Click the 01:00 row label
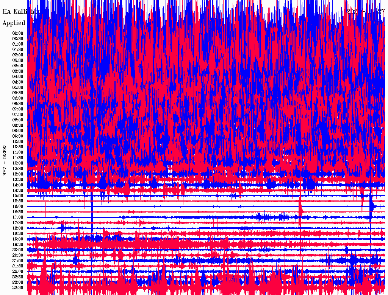The width and height of the screenshot is (388, 295). pos(18,44)
